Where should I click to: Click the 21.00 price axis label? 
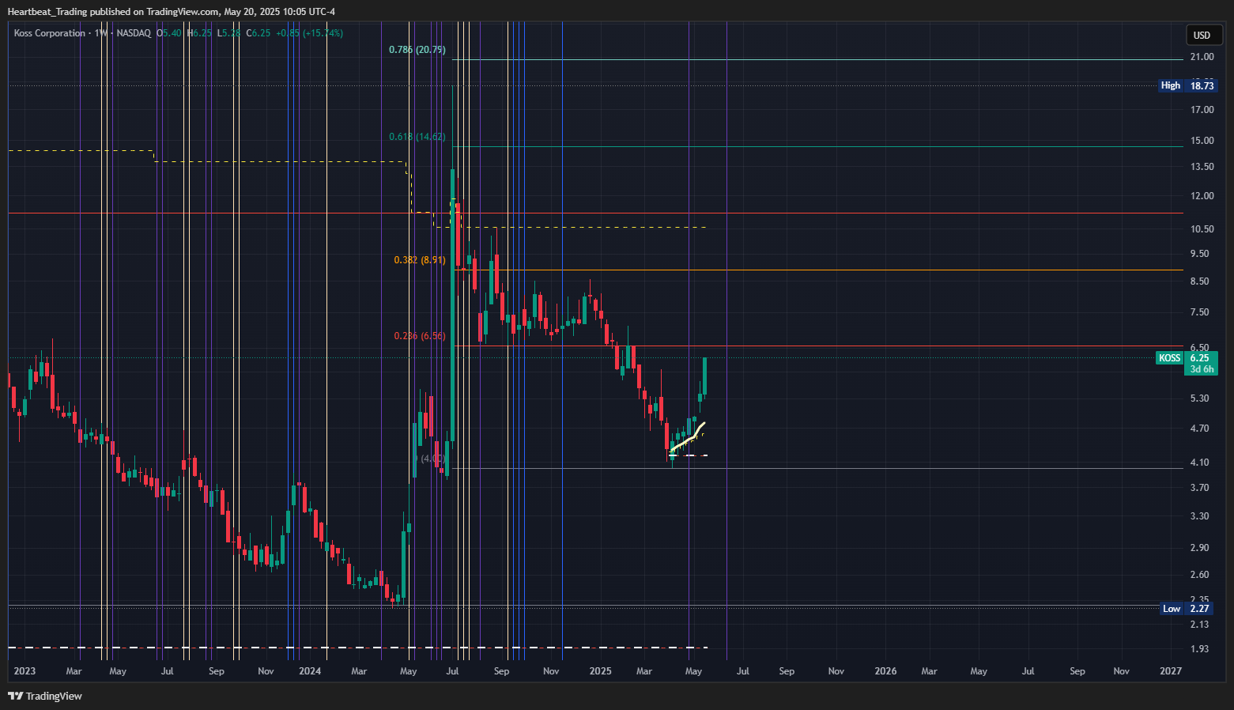[1202, 57]
